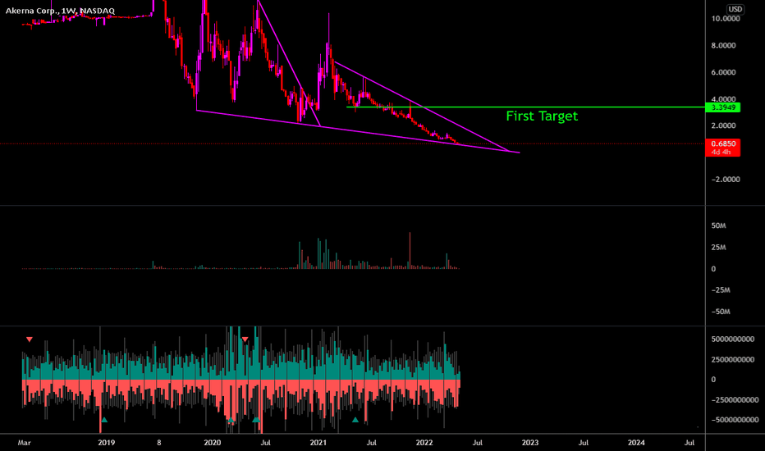Click the 5000000000 indicator axis label

733,339
